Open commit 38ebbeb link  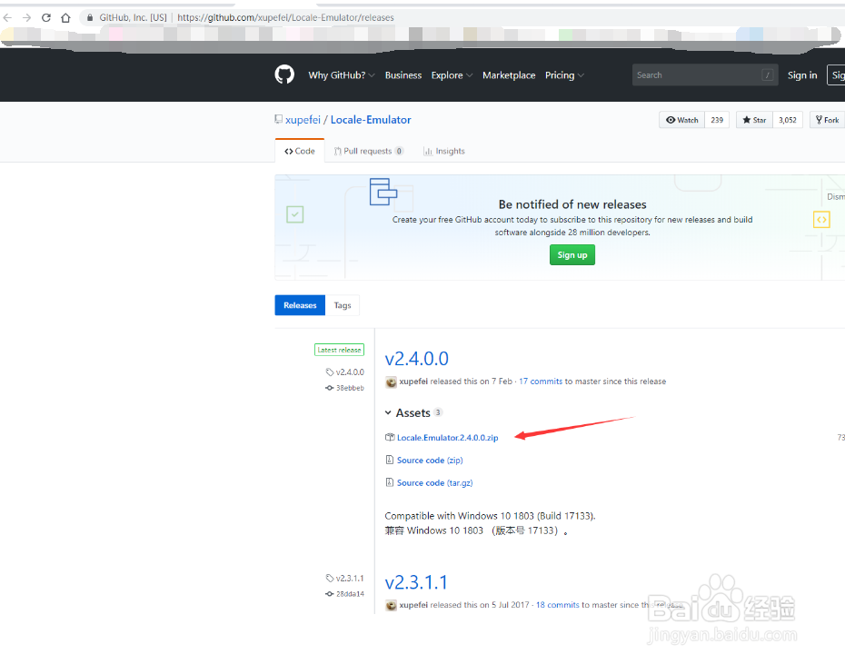tap(345, 388)
